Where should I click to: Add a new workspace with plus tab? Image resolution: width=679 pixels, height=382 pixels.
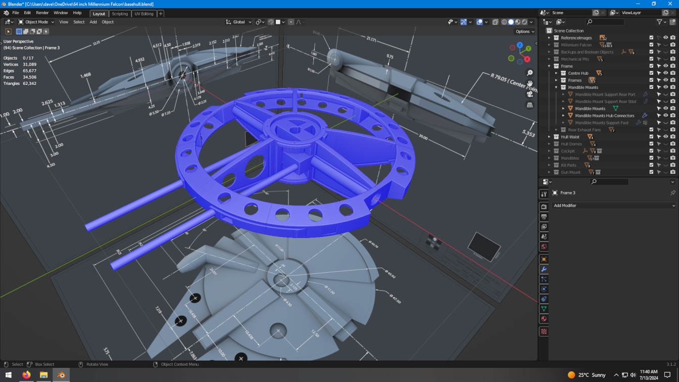(x=161, y=14)
